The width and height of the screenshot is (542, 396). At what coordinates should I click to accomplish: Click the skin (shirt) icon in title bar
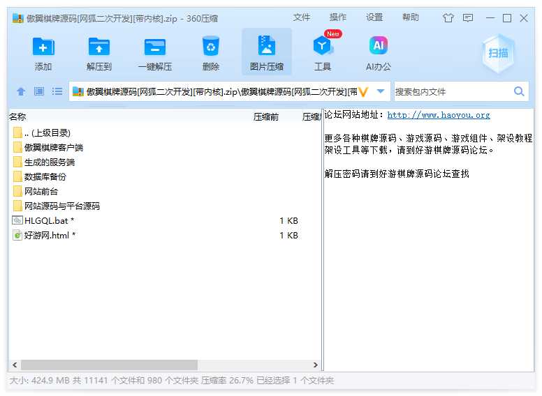tap(448, 17)
